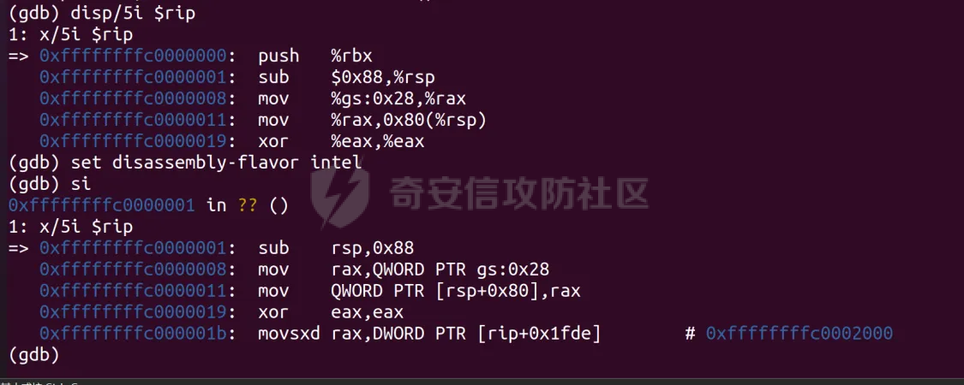Click the "%eax,%eax" operand of the xor
Image resolution: width=964 pixels, height=385 pixels.
point(377,141)
